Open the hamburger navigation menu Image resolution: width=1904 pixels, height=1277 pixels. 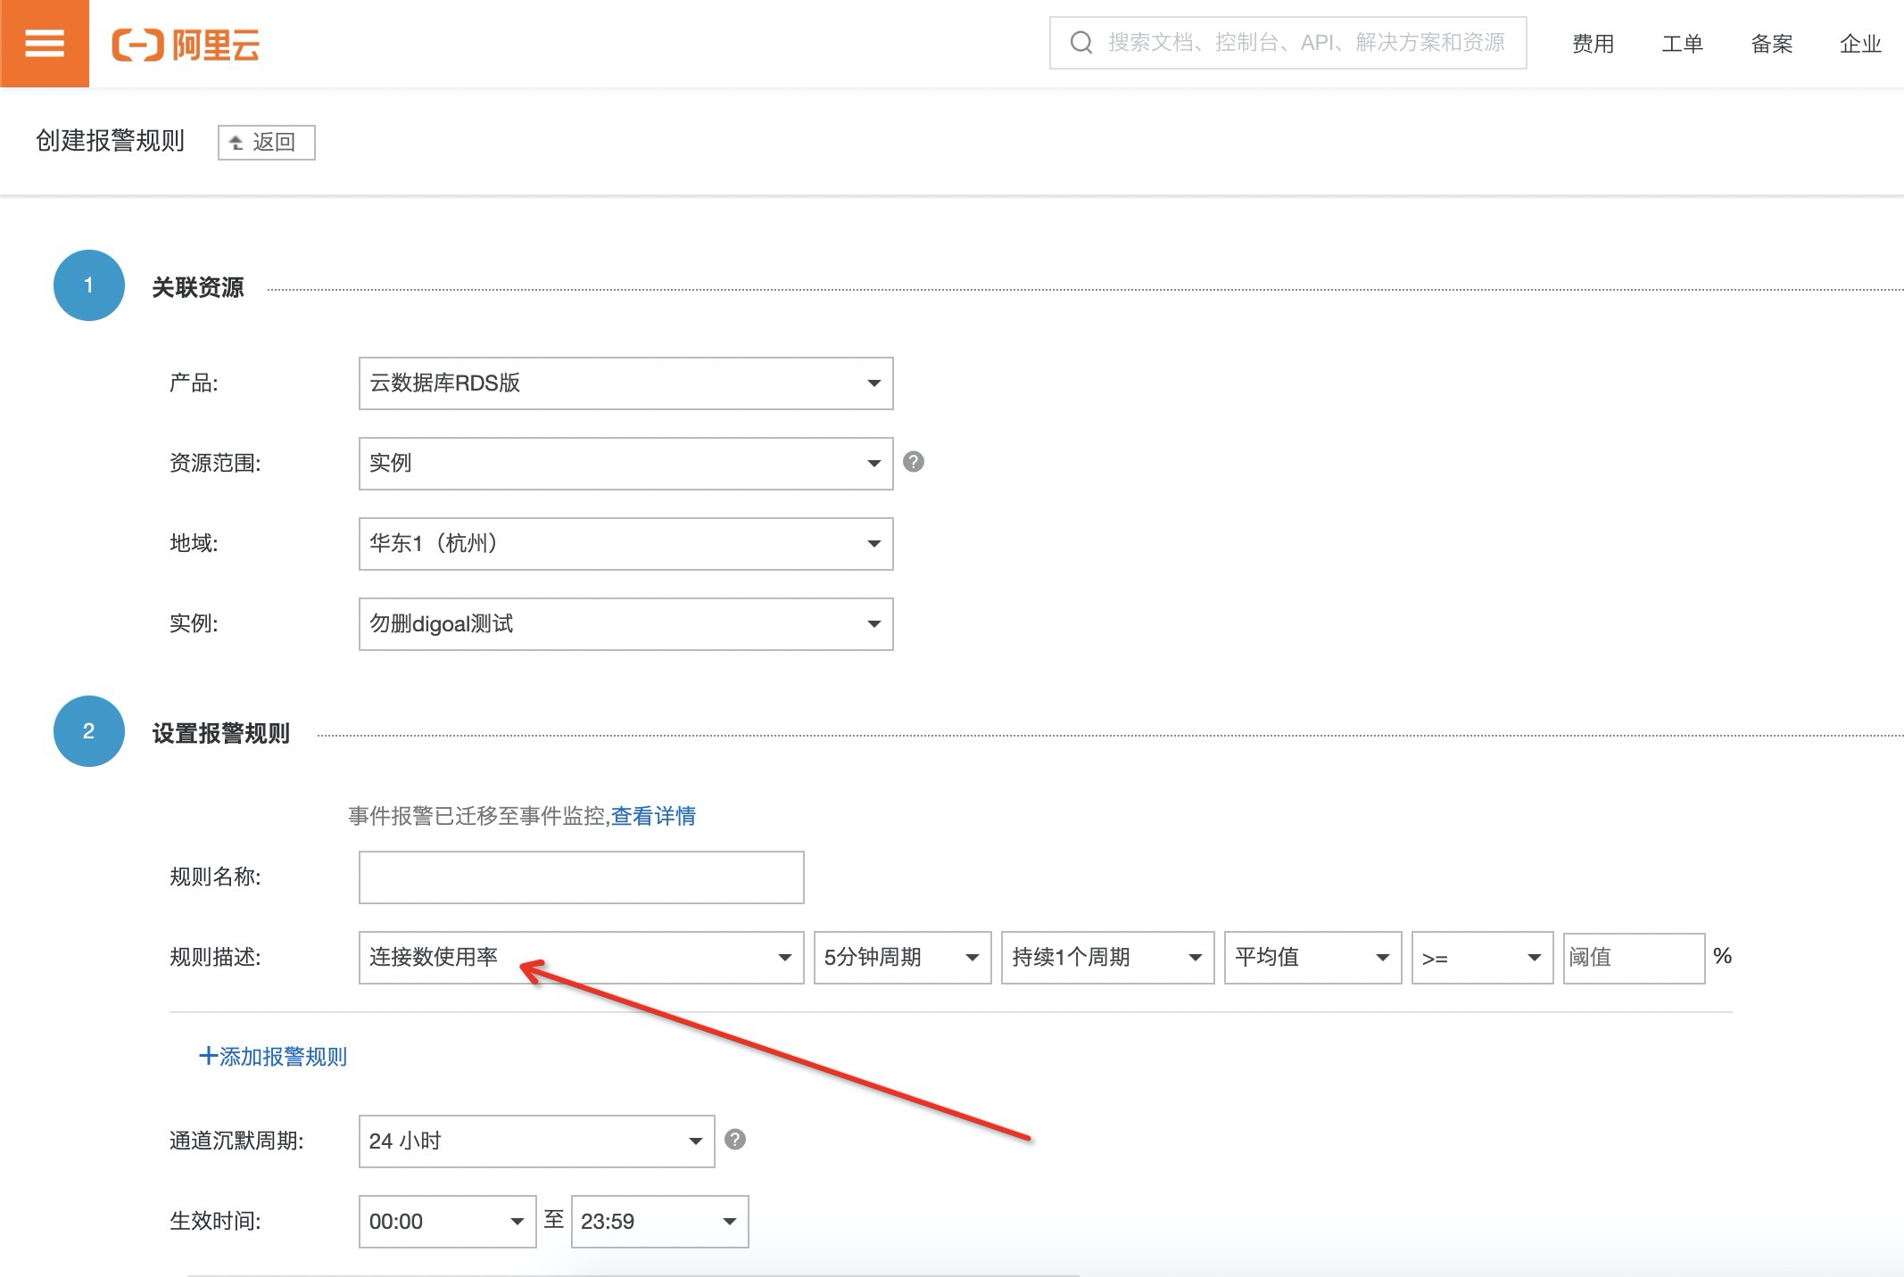(44, 44)
